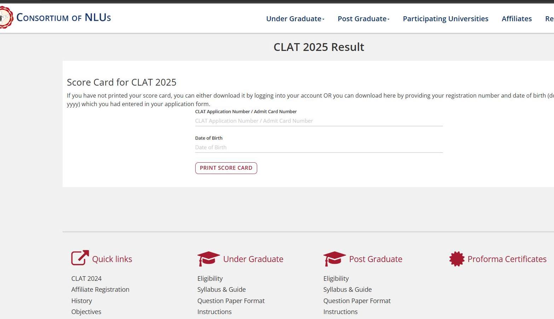Go to Participating Universities
Screen dimensions: 554x319
tap(445, 19)
